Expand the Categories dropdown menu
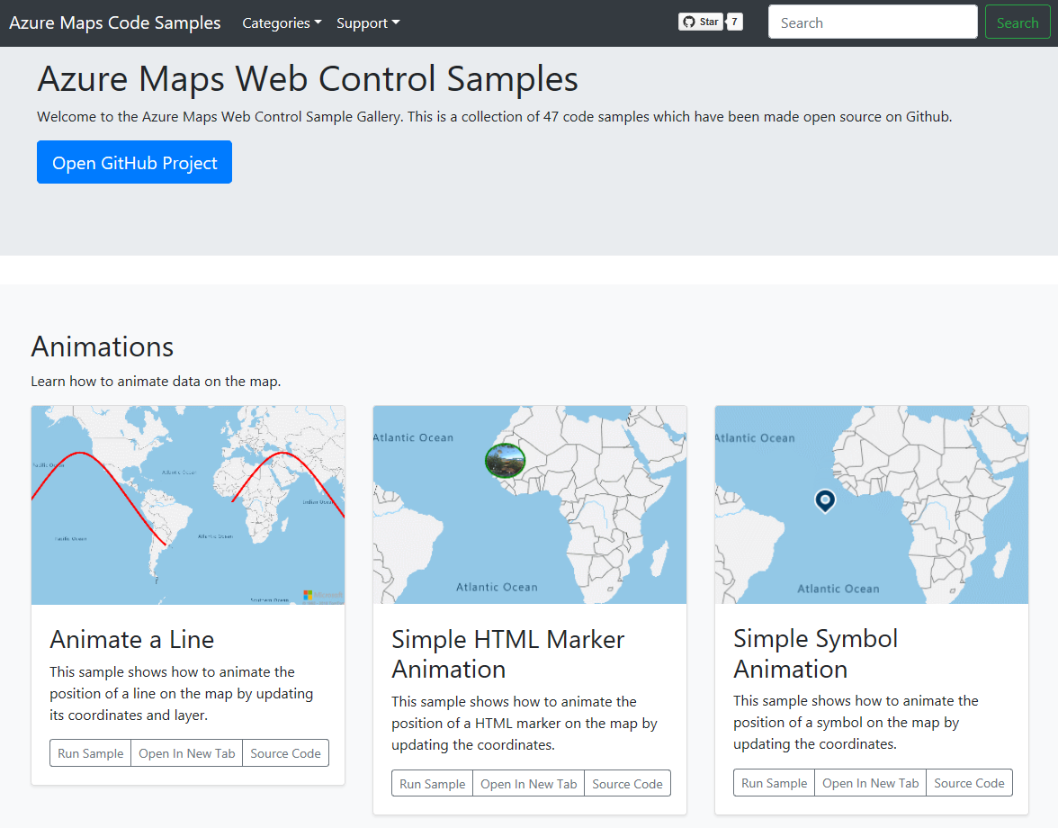The width and height of the screenshot is (1058, 828). coord(282,22)
